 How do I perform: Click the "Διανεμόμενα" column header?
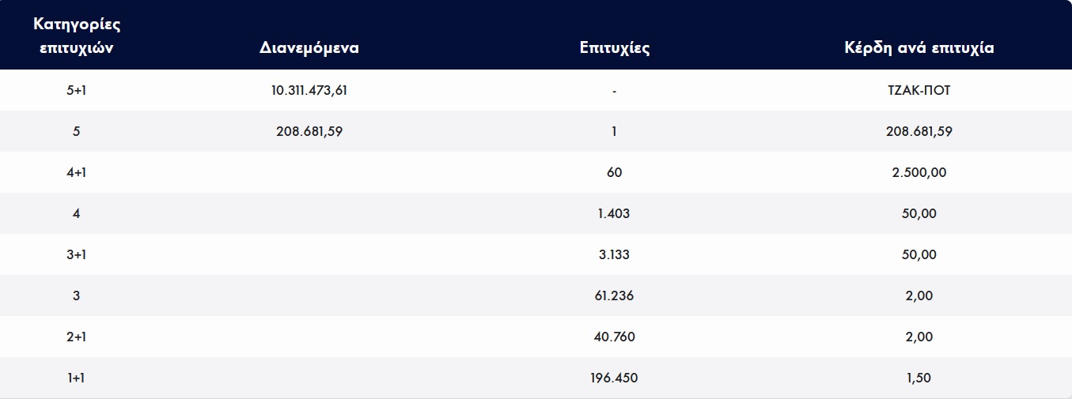click(x=309, y=48)
